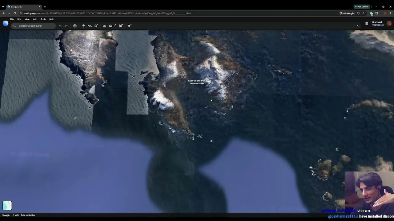This screenshot has width=394, height=221.
Task: Click the image overlay tool icon
Action: pyautogui.click(x=111, y=26)
